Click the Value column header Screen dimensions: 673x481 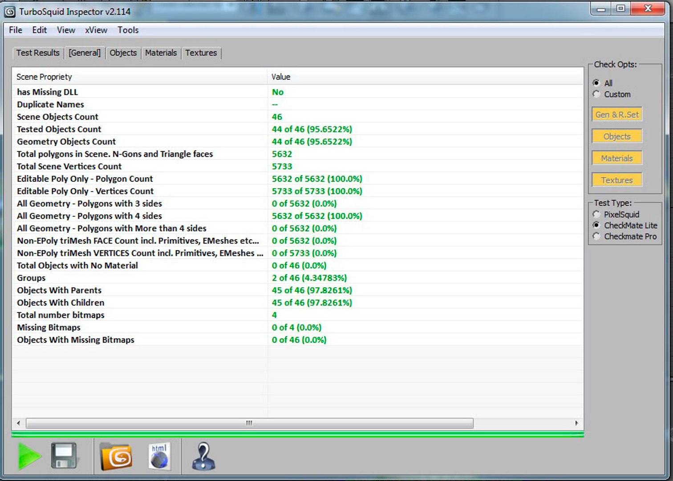click(426, 77)
